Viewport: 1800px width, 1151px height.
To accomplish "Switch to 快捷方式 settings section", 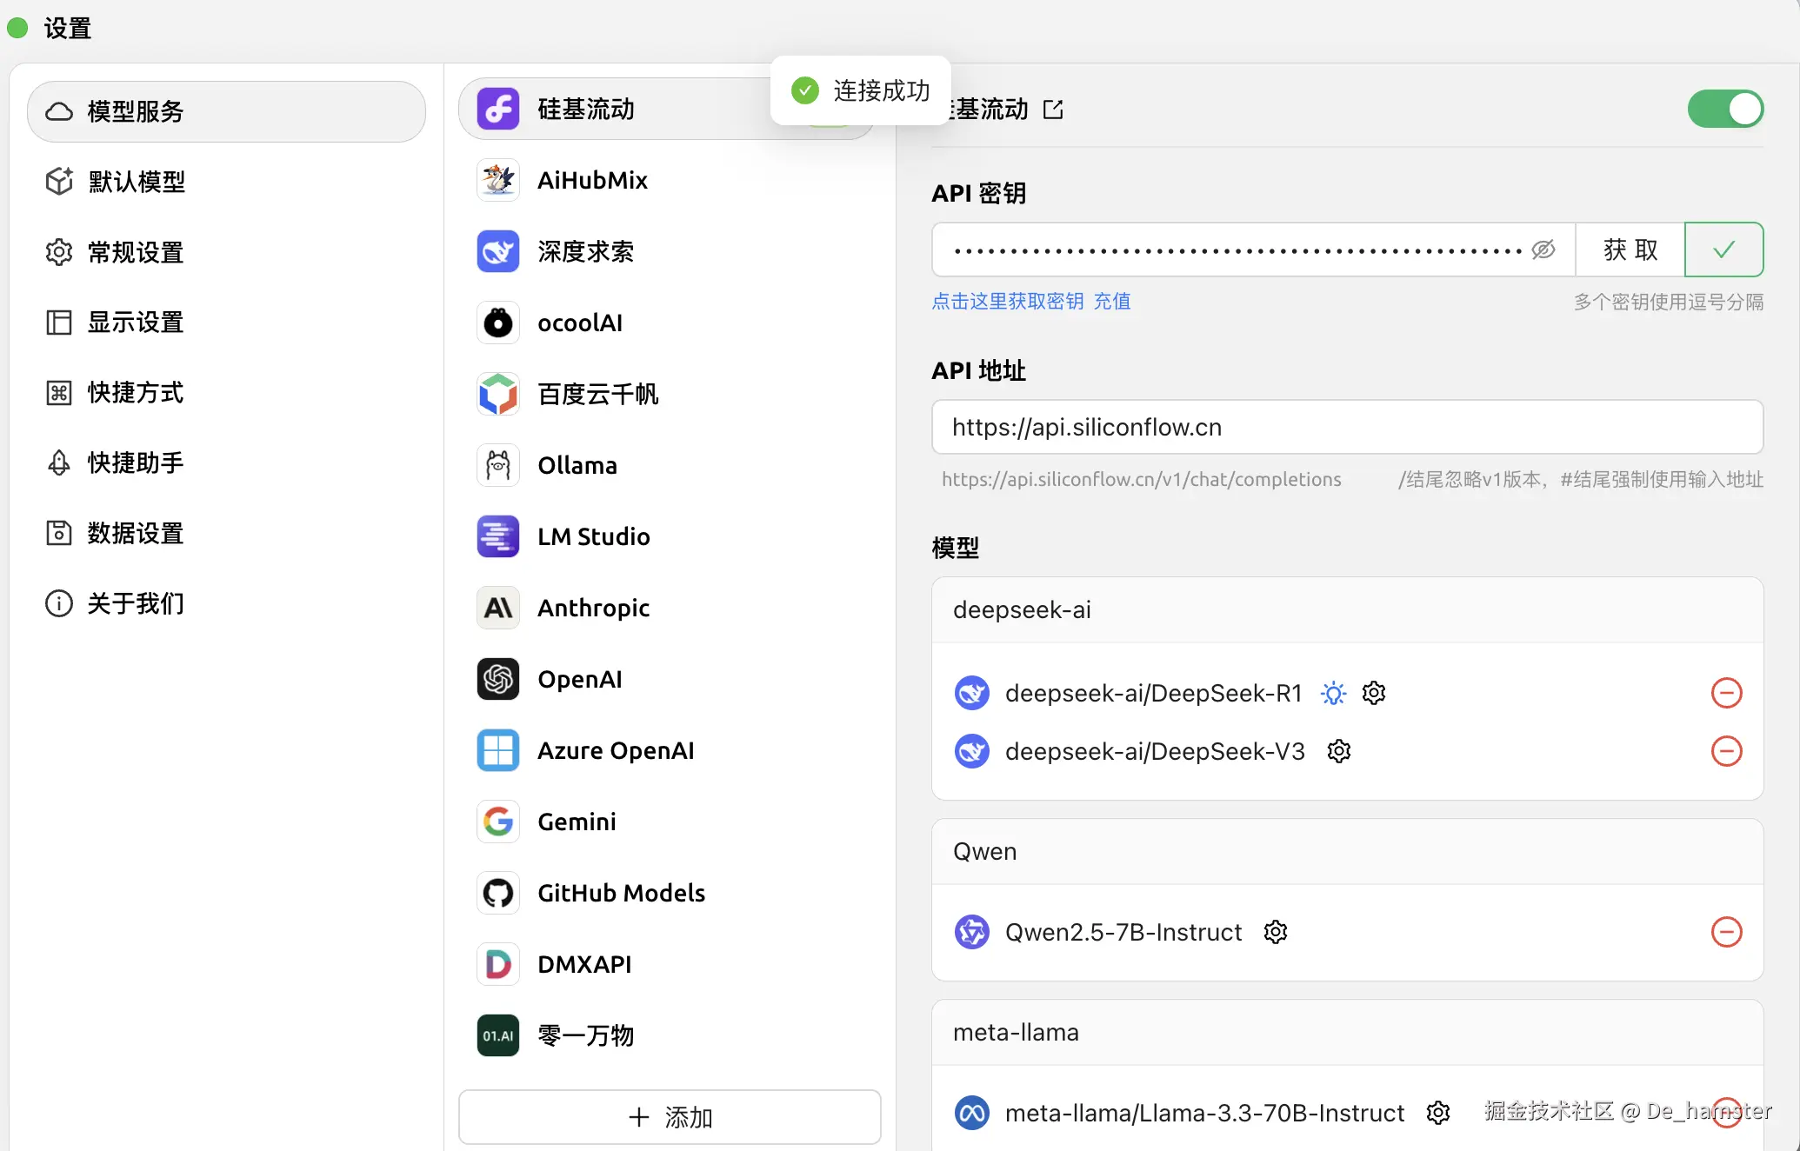I will pyautogui.click(x=137, y=393).
